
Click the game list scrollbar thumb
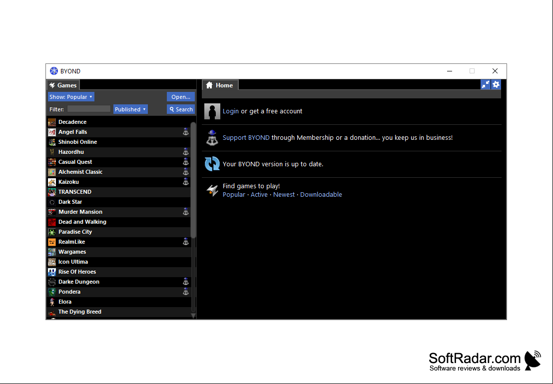(x=193, y=180)
